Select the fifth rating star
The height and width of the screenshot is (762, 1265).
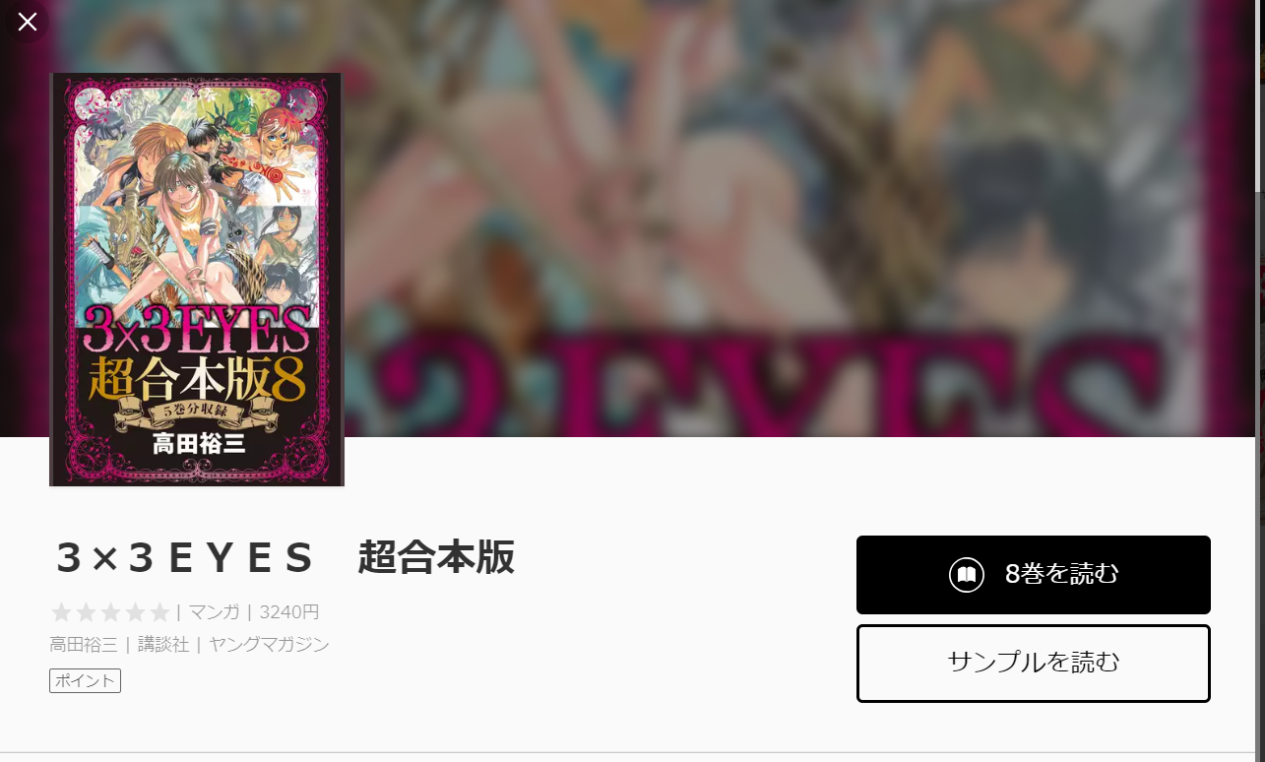pyautogui.click(x=159, y=612)
